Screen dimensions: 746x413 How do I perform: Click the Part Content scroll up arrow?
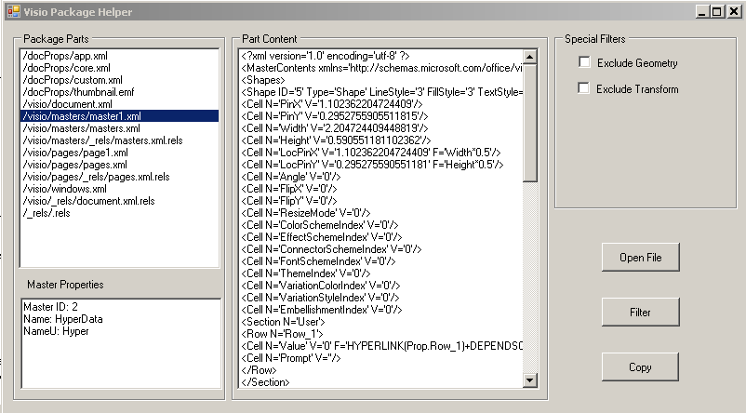pyautogui.click(x=530, y=57)
